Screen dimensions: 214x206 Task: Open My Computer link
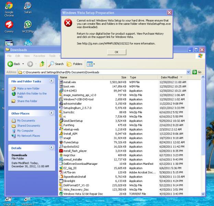[x=25, y=131]
